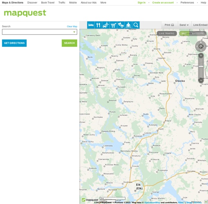Screen dimensions: 208x204
Task: Click the magnifying glass icon in map toolbar
Action: [136, 25]
